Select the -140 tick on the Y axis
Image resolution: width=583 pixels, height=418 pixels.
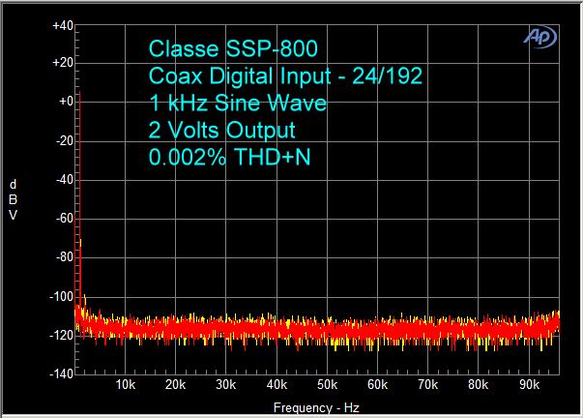point(61,373)
